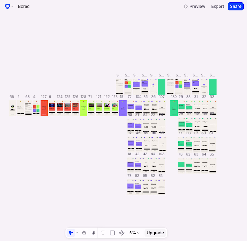Select the frame label 43

[x=145, y=154]
